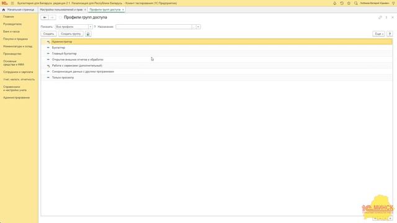Open the vertical dots form menu
Image resolution: width=397 pixels, height=223 pixels.
[x=386, y=17]
